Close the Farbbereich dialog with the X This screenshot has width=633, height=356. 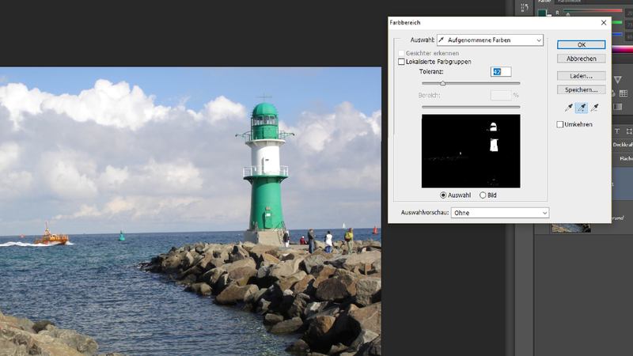[x=604, y=23]
